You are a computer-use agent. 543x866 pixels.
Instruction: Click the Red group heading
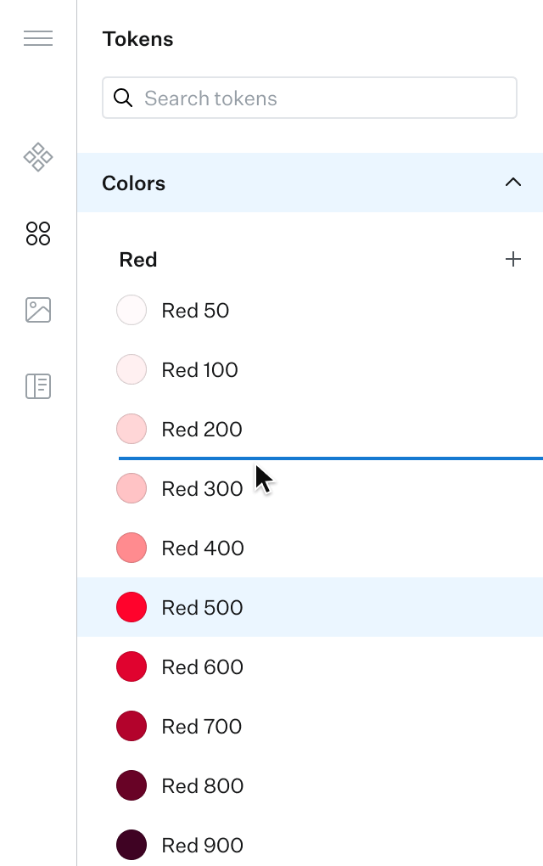(x=138, y=260)
